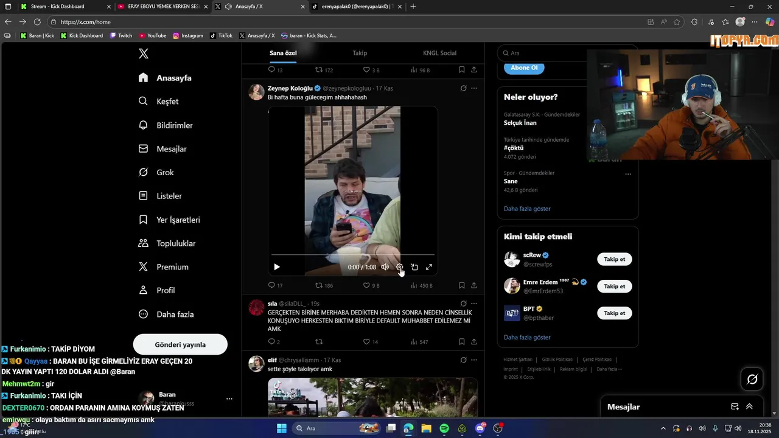Viewport: 779px width, 438px height.
Task: Click Daha fazla göster under trends
Action: [x=527, y=209]
